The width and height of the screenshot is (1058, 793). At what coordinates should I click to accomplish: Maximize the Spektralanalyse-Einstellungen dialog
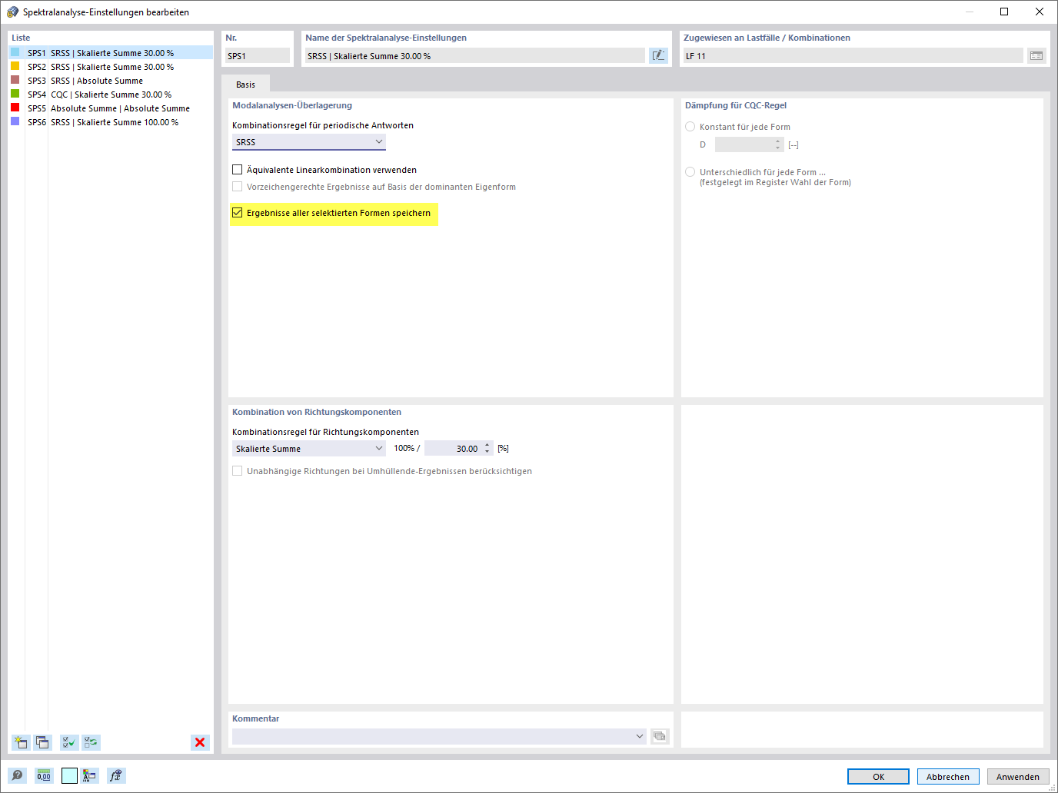pyautogui.click(x=1004, y=12)
